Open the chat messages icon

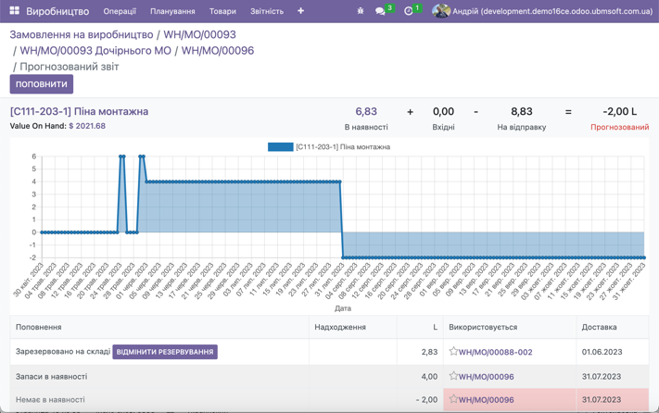click(380, 11)
